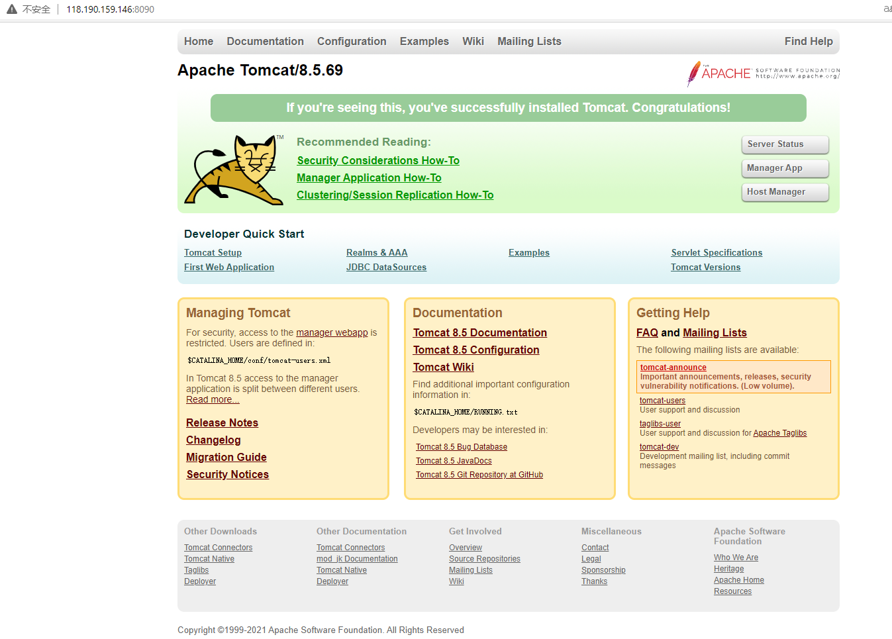
Task: Open the Home nav item
Action: (x=199, y=41)
